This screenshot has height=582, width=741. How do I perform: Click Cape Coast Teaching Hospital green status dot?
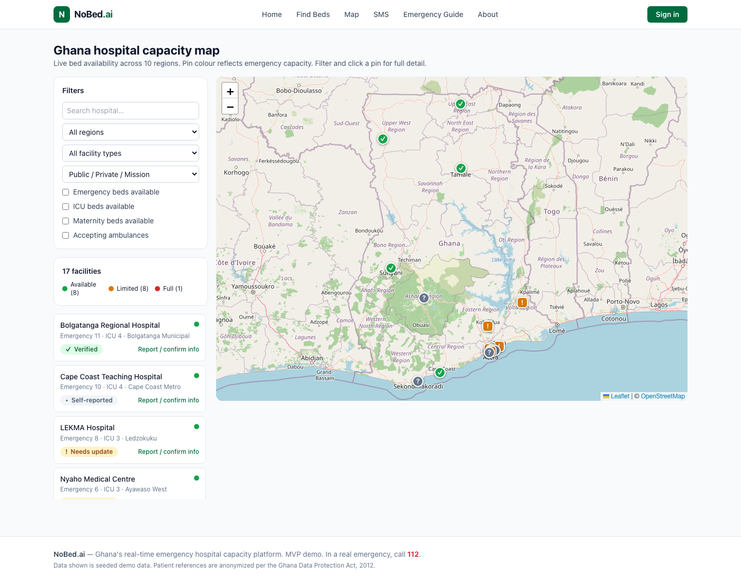(x=197, y=376)
